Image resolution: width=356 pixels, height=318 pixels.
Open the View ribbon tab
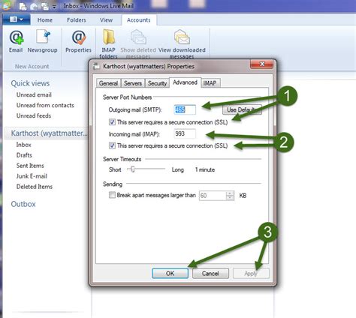(106, 20)
